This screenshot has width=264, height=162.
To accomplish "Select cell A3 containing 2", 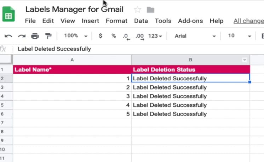I will point(72,87).
